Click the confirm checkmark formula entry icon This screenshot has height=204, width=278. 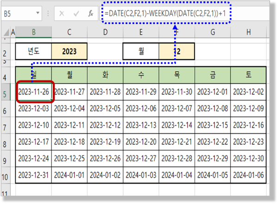click(76, 13)
